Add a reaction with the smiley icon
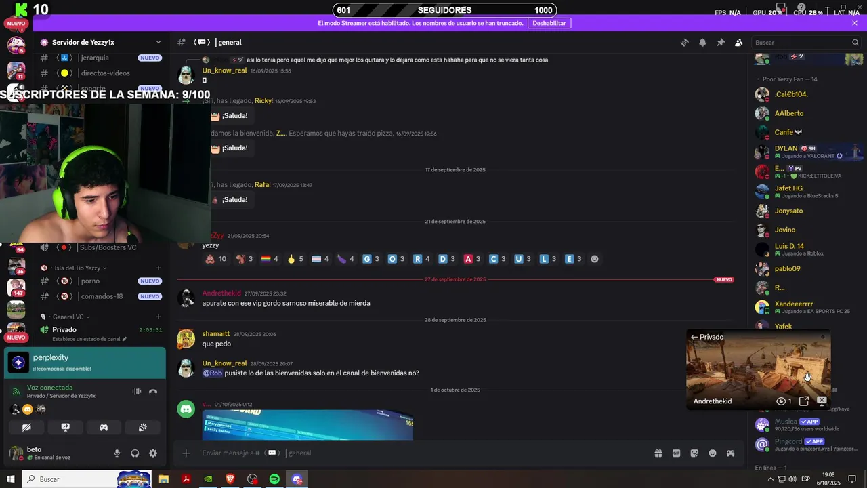Screen dimensions: 867x488 (x=595, y=259)
